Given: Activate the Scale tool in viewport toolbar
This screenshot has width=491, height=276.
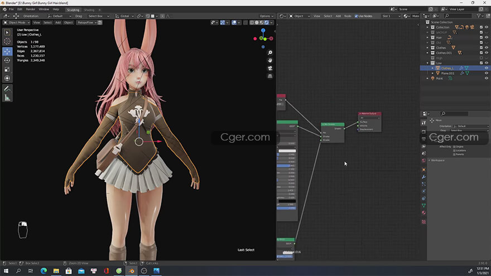Looking at the screenshot, I should (x=7, y=69).
